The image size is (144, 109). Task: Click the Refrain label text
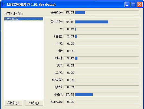[x=57, y=102]
